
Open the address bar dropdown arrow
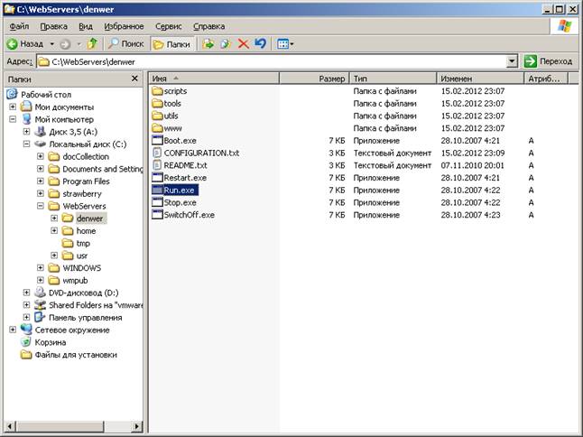point(512,61)
